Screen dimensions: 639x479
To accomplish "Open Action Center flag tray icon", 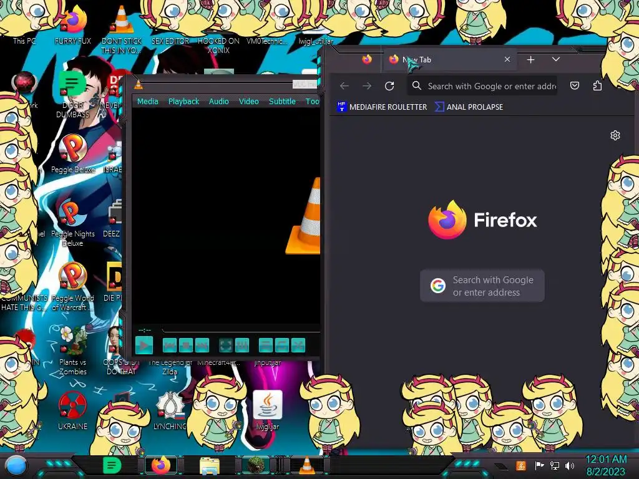I will (x=539, y=465).
